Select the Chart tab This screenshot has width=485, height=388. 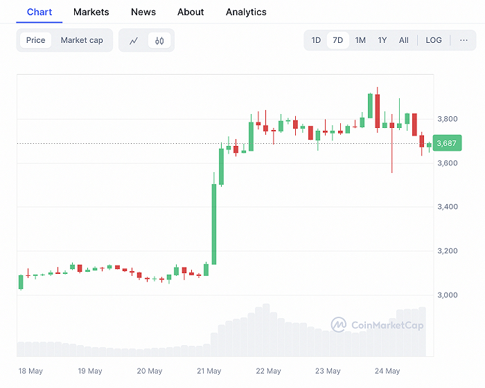point(39,12)
